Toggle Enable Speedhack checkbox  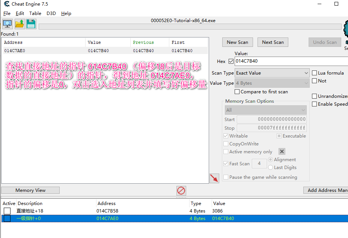[314, 104]
